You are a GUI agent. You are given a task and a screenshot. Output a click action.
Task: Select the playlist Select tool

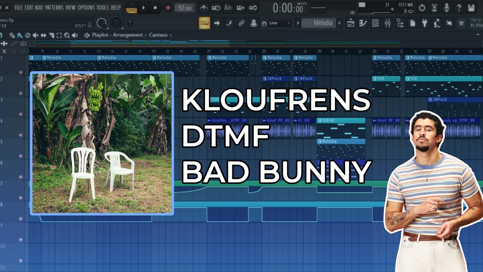coord(59,35)
